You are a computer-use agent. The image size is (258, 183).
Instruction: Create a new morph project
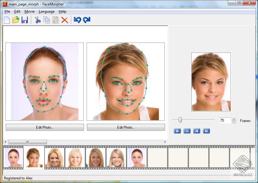point(7,20)
